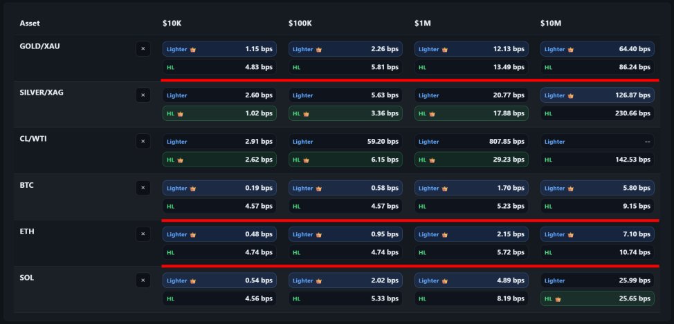Click the 142.53 bps HL value
674x324 pixels.
[x=632, y=160]
